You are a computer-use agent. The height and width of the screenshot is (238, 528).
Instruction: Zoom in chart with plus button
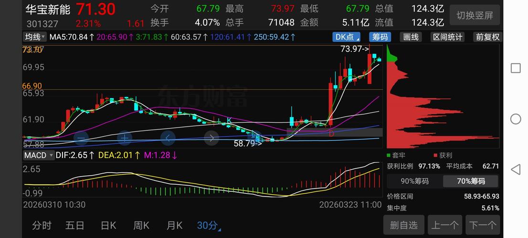(x=125, y=138)
